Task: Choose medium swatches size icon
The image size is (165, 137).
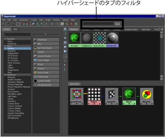Action: 65,43
